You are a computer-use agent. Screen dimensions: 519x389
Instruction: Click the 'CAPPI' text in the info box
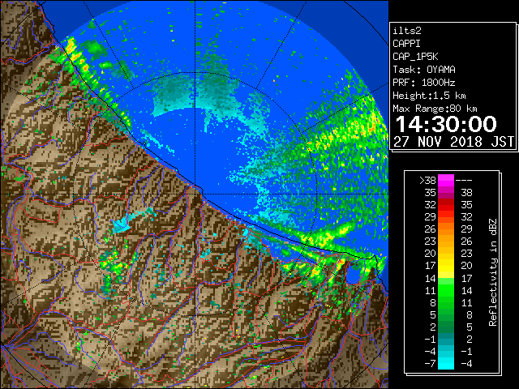click(406, 44)
